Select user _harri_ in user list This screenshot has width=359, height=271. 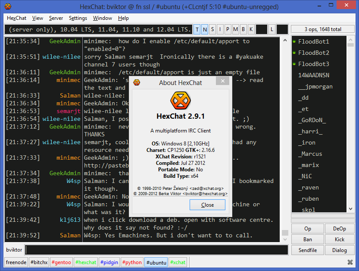point(310,131)
